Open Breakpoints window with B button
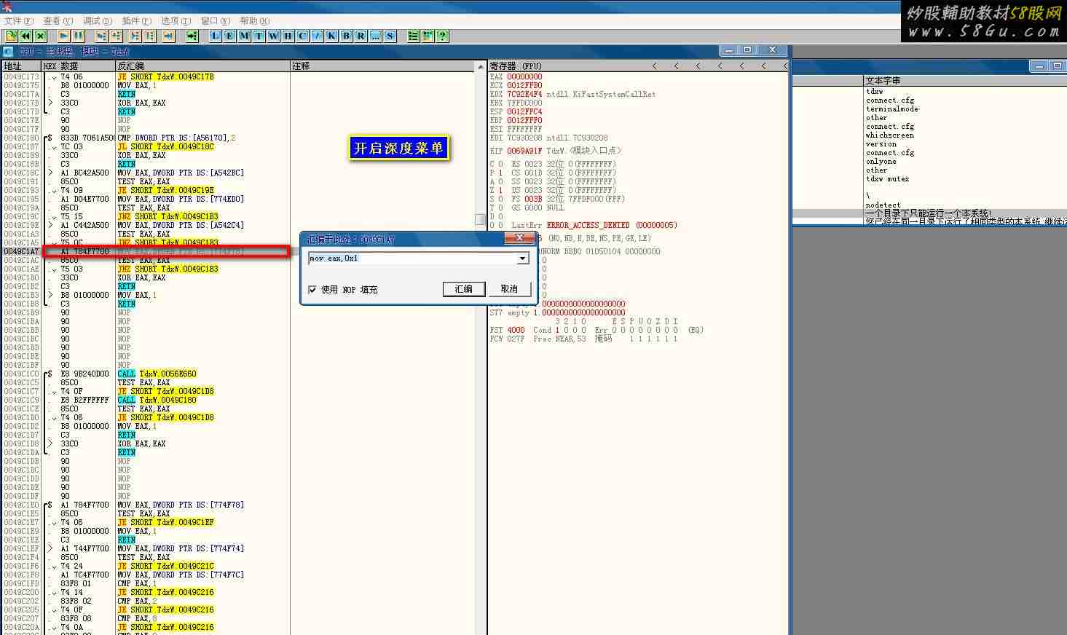This screenshot has width=1067, height=635. coord(347,36)
